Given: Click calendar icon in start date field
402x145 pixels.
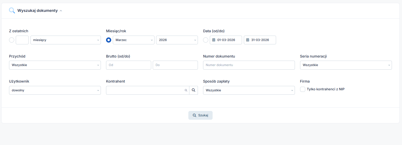Looking at the screenshot, I should (x=214, y=40).
